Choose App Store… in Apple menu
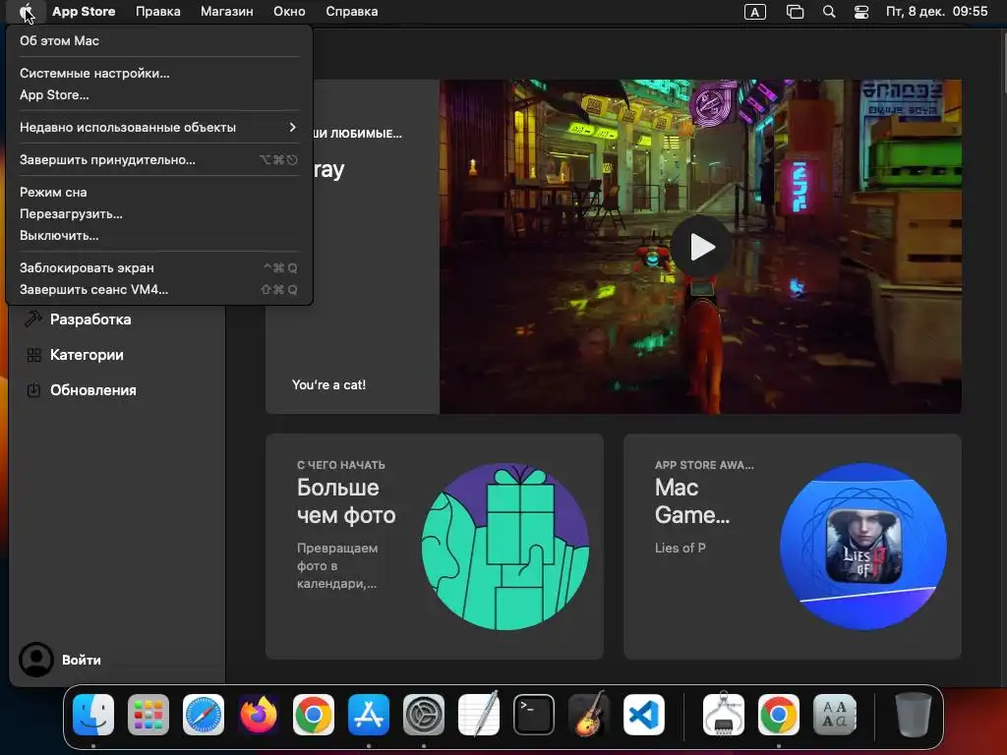The image size is (1007, 755). click(158, 95)
